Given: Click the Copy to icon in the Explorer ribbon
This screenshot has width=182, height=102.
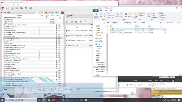Looking at the screenshot, I should point(121,14).
